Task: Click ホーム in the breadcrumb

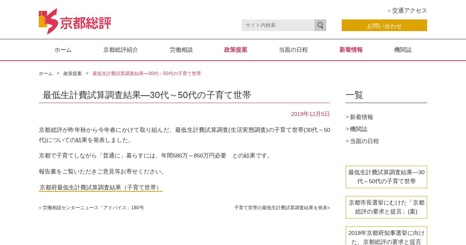Action: coord(46,73)
